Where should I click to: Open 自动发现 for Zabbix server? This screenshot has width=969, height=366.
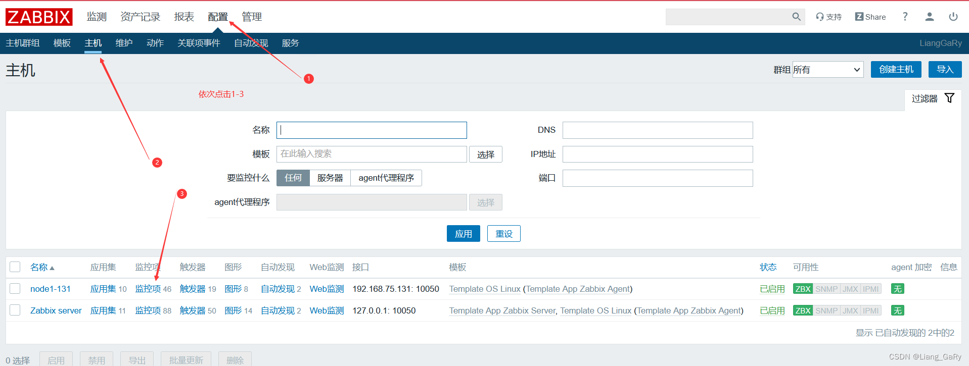coord(278,310)
